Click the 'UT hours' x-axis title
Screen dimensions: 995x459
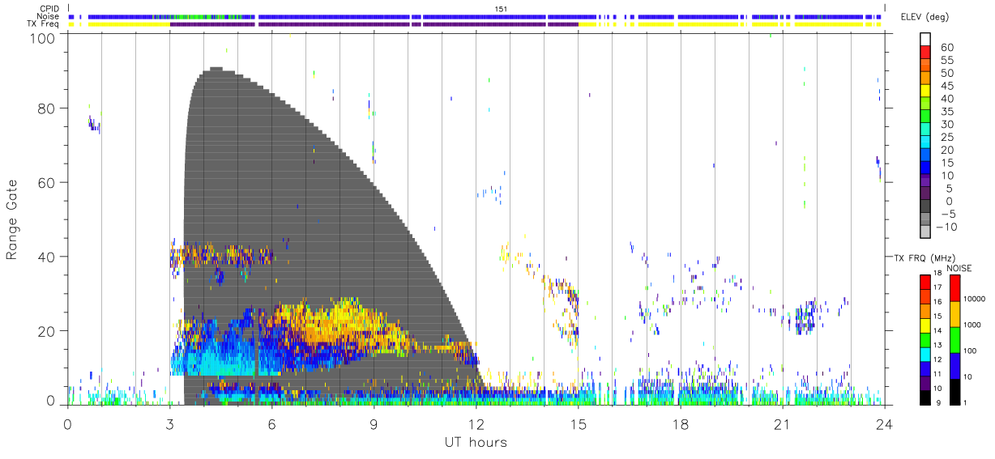pyautogui.click(x=476, y=443)
